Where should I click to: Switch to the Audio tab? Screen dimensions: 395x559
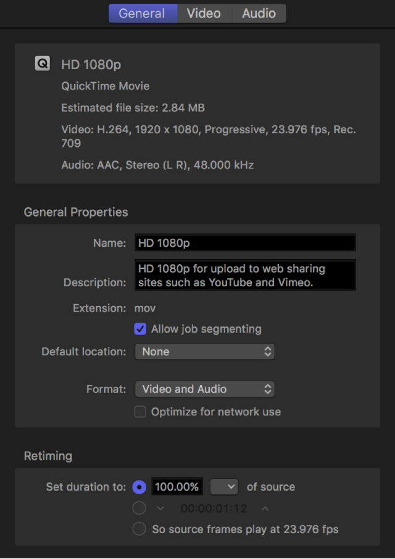point(259,13)
